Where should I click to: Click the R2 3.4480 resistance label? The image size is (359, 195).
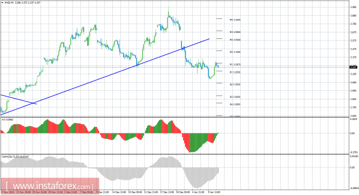[235, 52]
